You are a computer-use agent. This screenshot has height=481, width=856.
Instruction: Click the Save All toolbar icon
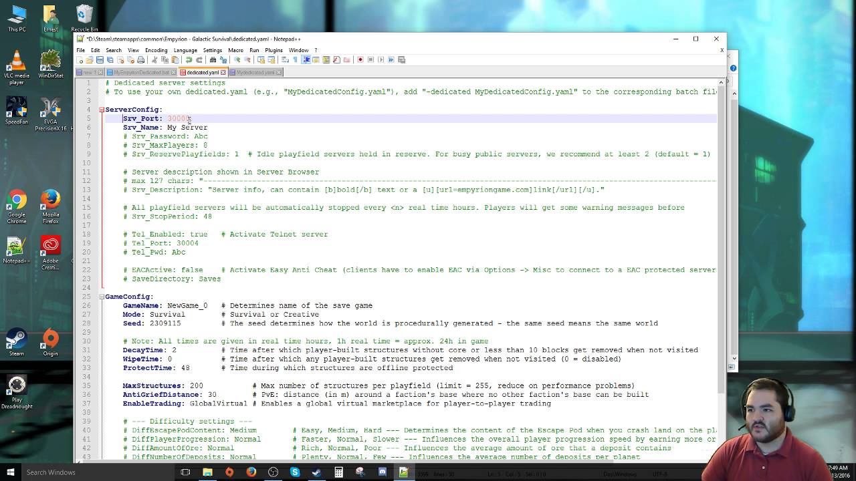[110, 59]
